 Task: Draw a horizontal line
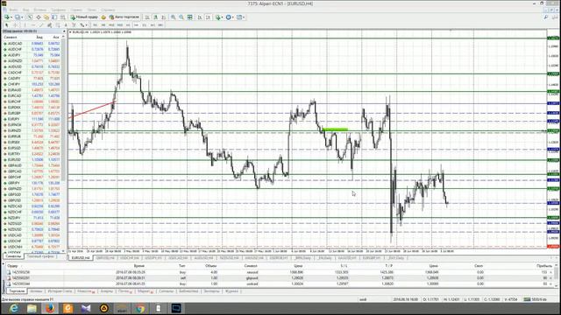(32, 25)
